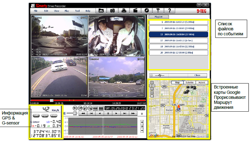Image resolution: width=250 pixels, height=142 pixels.
Task: Open the View menu
Action: click(56, 11)
